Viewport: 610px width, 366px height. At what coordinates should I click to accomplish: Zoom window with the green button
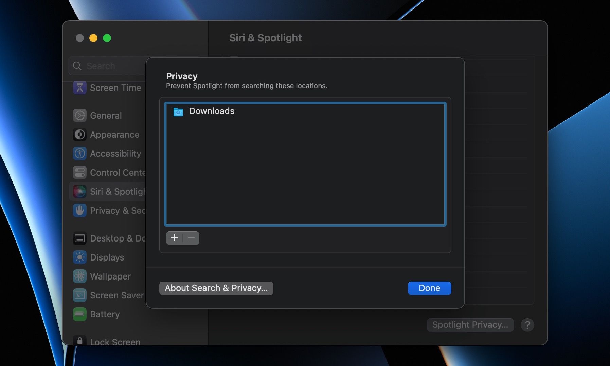pyautogui.click(x=107, y=38)
